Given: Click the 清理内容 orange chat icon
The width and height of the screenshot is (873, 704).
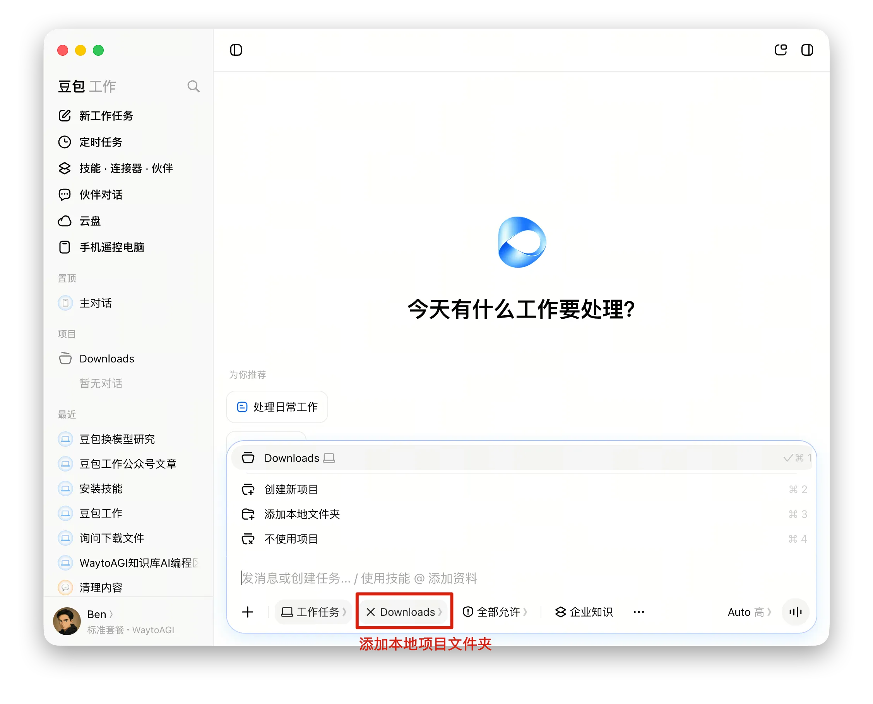Looking at the screenshot, I should tap(65, 588).
